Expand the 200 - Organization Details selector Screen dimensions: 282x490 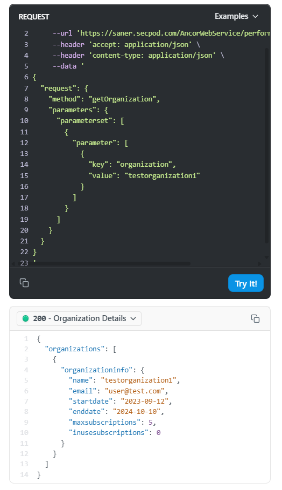click(79, 318)
